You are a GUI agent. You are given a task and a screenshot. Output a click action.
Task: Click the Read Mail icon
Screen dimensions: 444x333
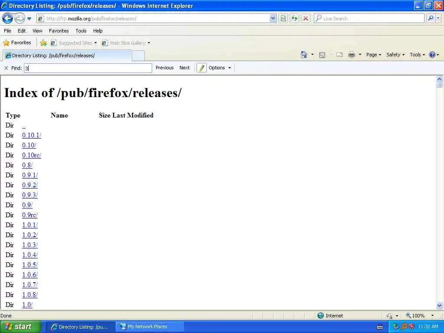click(340, 55)
